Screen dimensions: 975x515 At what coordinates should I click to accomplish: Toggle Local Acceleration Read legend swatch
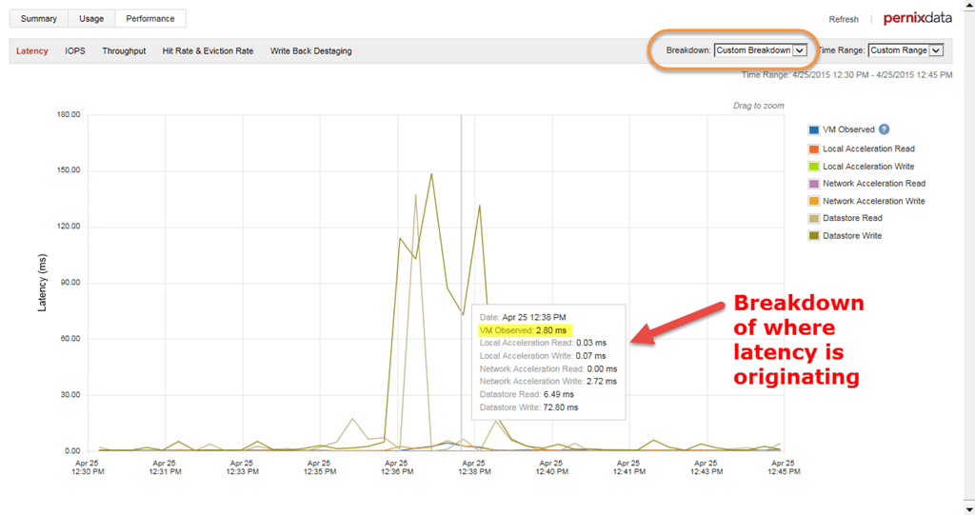click(813, 149)
